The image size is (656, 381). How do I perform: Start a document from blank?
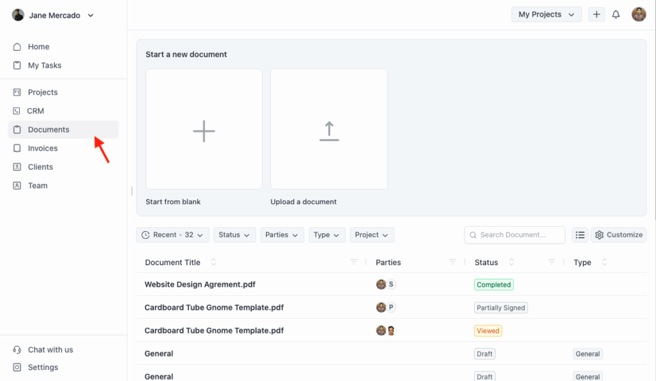click(x=204, y=129)
